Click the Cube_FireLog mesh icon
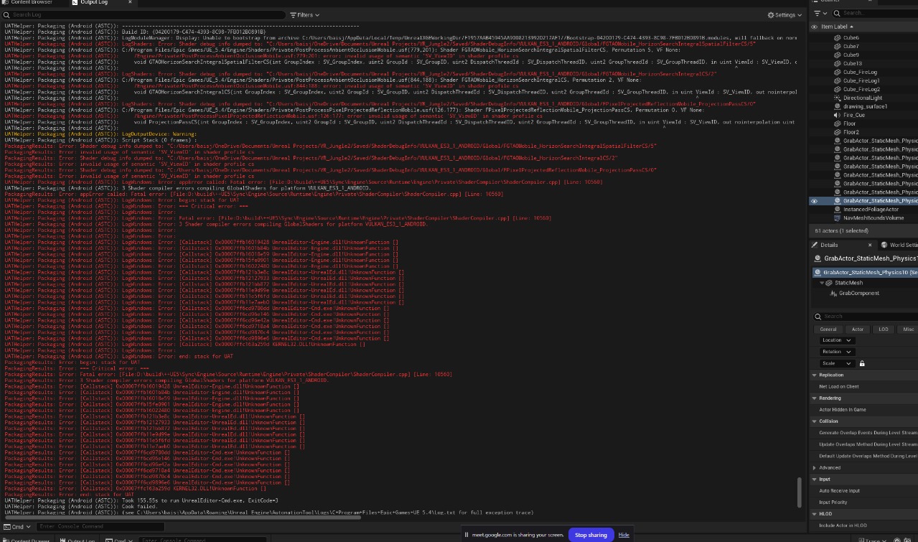The width and height of the screenshot is (918, 542). pos(838,72)
